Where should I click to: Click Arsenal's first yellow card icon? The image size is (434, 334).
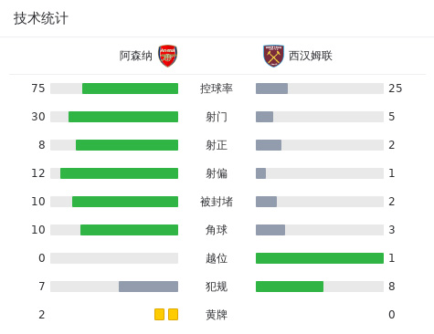[159, 314]
